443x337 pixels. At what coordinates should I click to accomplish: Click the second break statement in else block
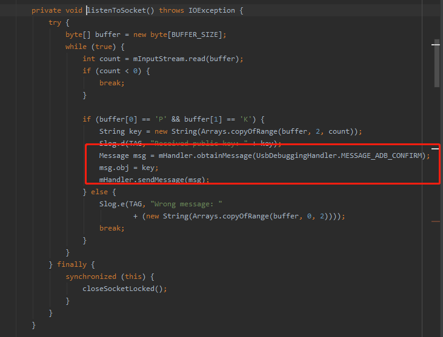tap(112, 229)
